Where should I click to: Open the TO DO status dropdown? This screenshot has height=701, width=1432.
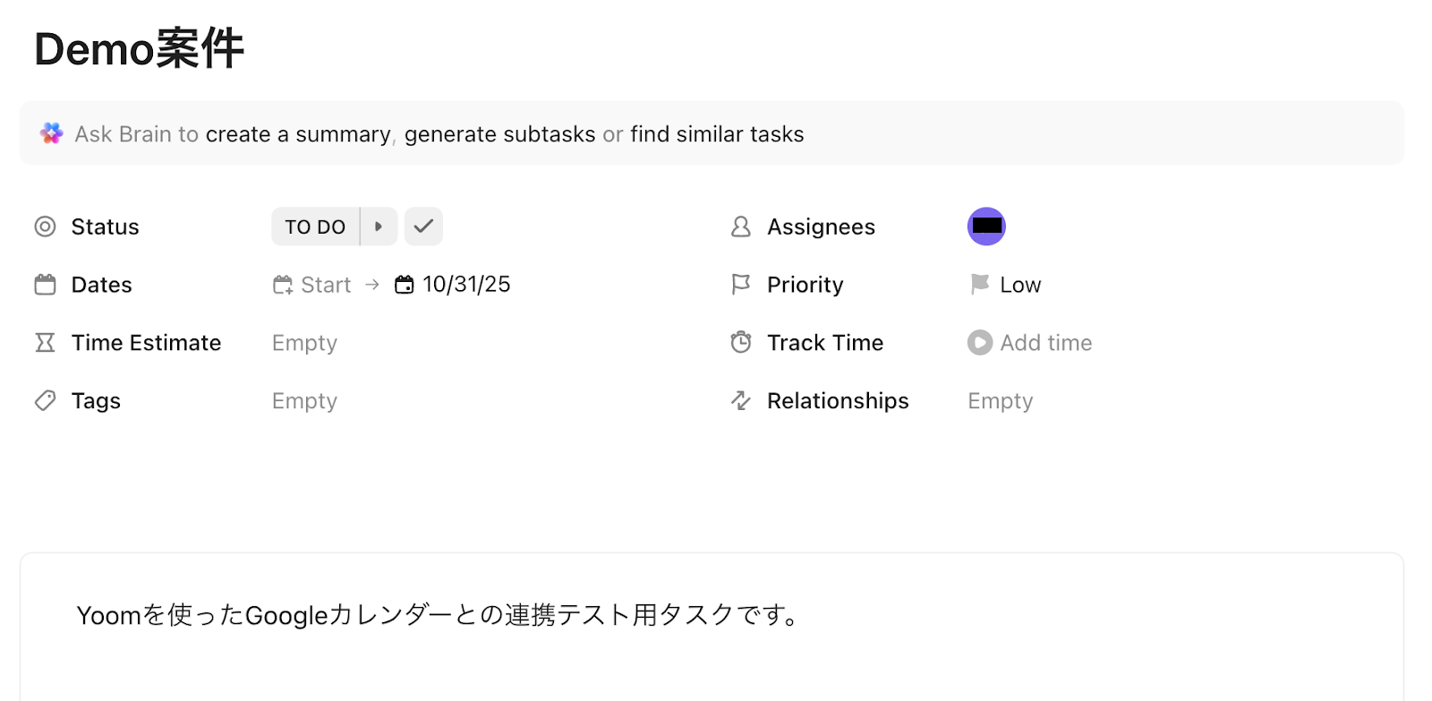pyautogui.click(x=315, y=227)
